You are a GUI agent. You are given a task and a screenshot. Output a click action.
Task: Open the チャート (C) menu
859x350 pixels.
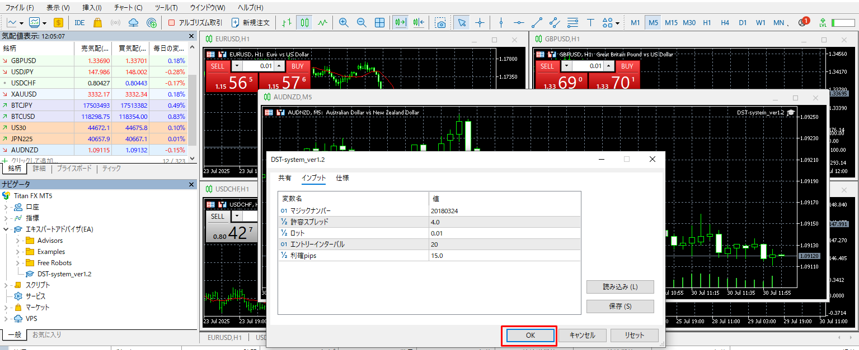[128, 8]
